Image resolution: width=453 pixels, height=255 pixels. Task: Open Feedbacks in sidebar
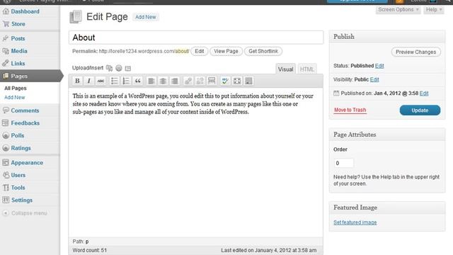pos(25,123)
